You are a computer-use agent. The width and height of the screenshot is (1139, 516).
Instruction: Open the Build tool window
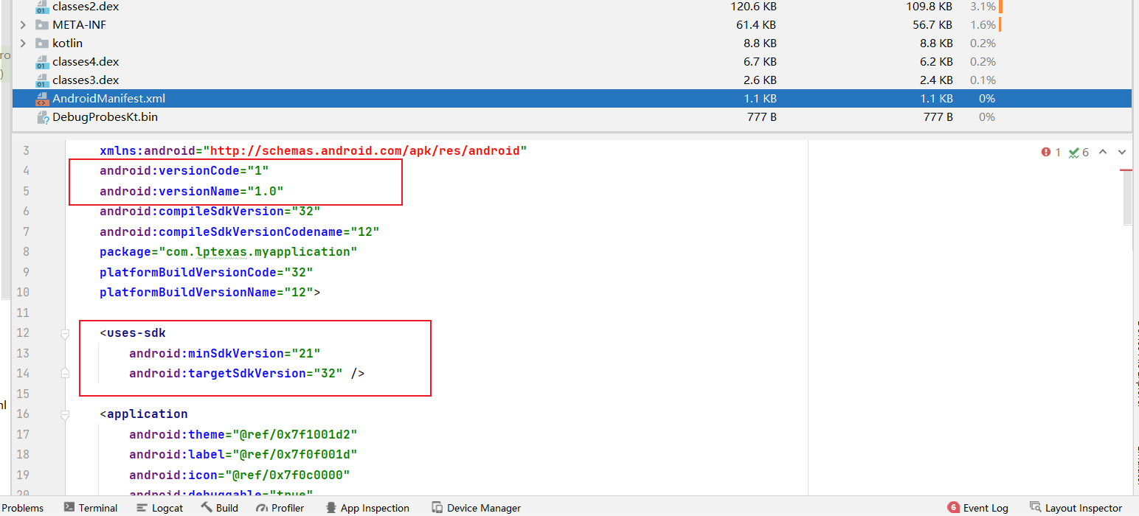point(220,508)
